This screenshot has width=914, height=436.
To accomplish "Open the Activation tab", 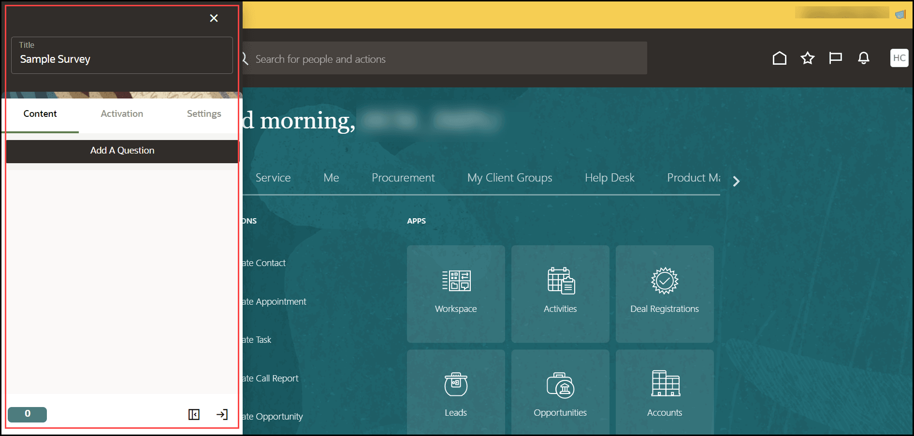I will [122, 114].
